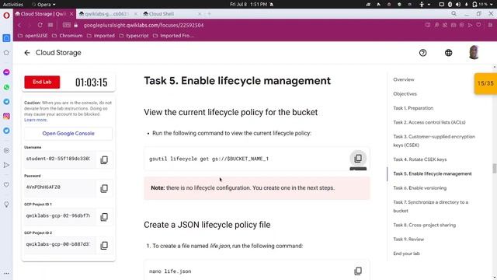Screen dimensions: 497x280
Task: Open the battery system menu dropdown
Action: point(483,5)
